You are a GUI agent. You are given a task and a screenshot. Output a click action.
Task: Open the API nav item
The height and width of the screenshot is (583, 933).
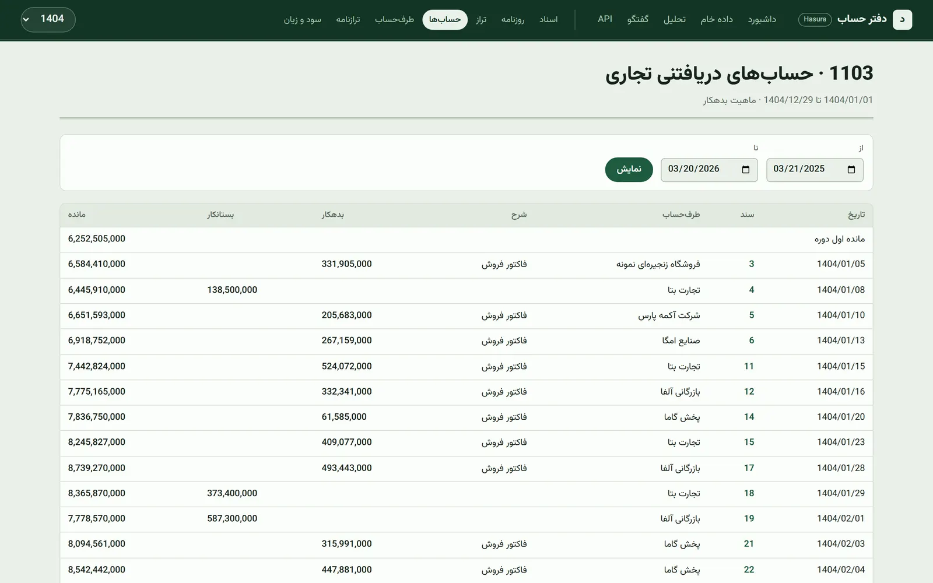(x=605, y=19)
